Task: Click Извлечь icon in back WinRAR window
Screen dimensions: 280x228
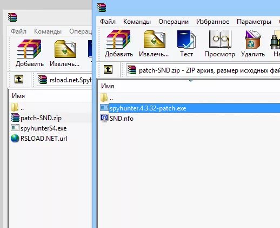Action: [65, 49]
